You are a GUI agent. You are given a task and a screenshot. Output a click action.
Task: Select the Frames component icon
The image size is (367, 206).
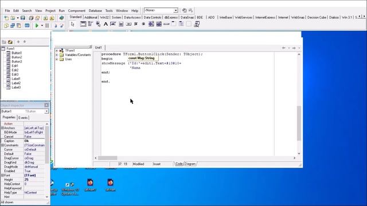coord(83,24)
